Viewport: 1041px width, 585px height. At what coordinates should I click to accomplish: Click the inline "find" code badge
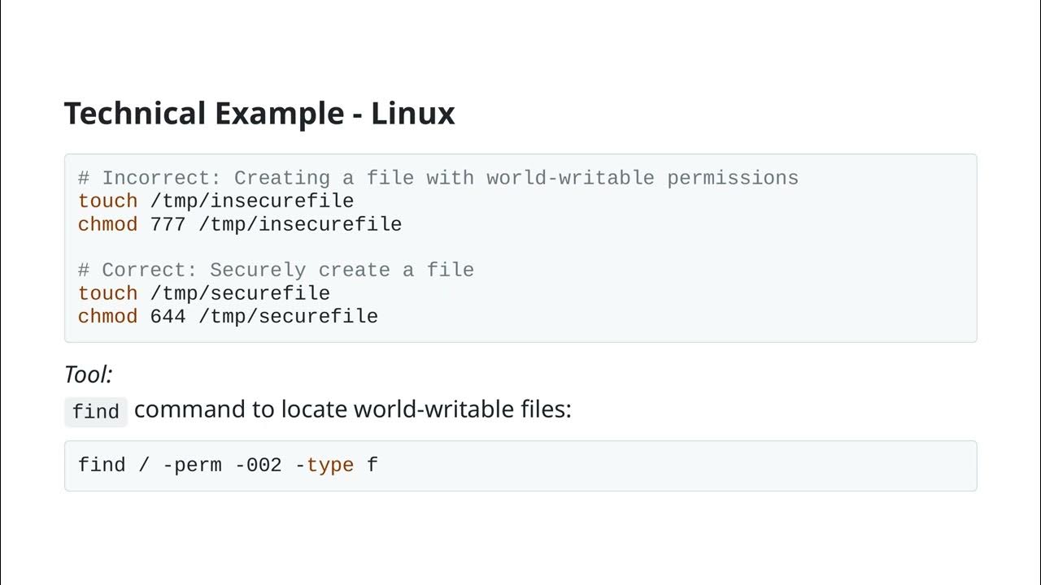point(96,412)
